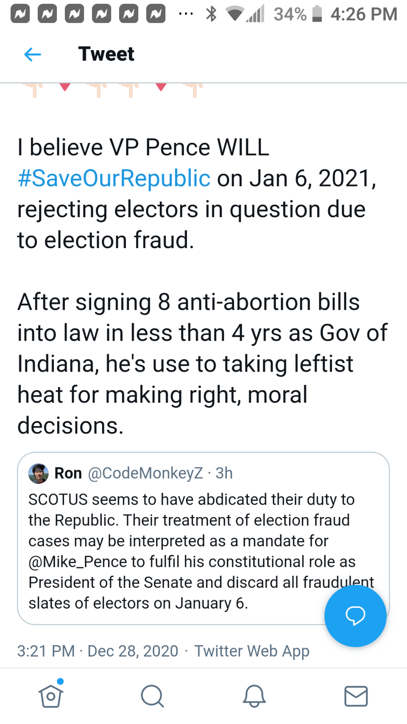Tap the three-dots overflow in status bar

pyautogui.click(x=186, y=14)
